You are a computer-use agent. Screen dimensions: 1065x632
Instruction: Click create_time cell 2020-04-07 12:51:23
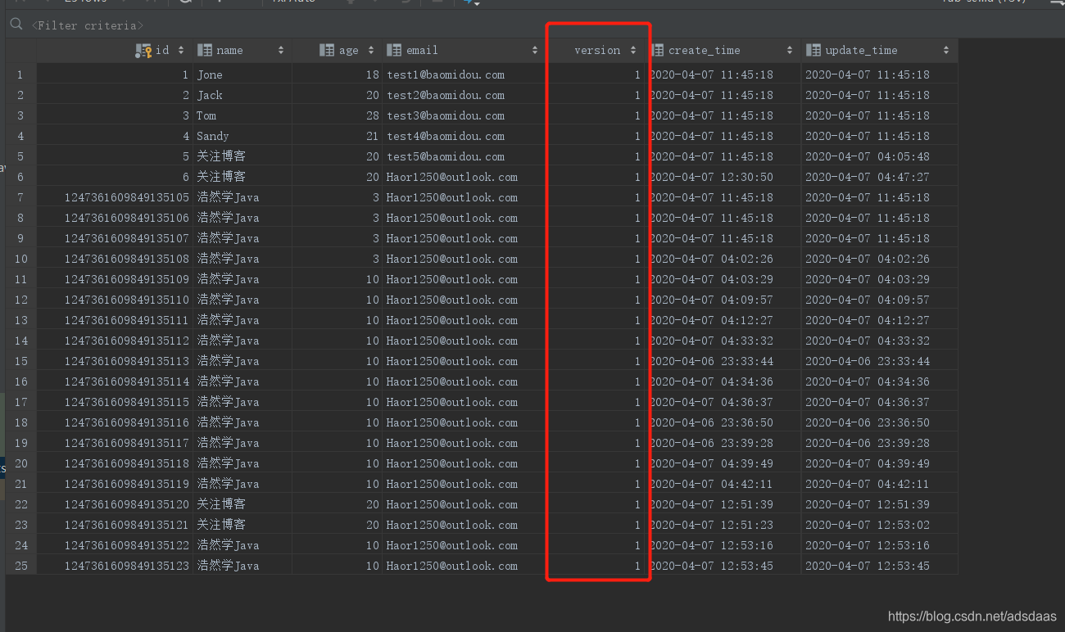click(x=723, y=525)
